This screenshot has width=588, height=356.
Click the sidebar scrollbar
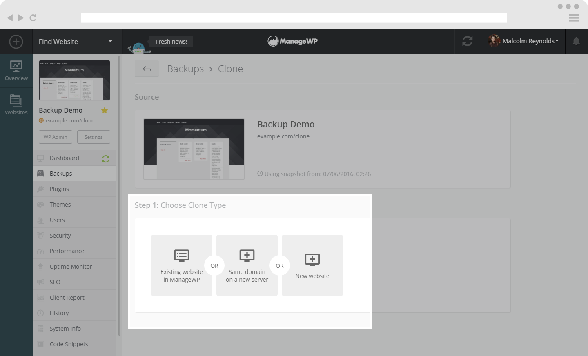(x=119, y=196)
